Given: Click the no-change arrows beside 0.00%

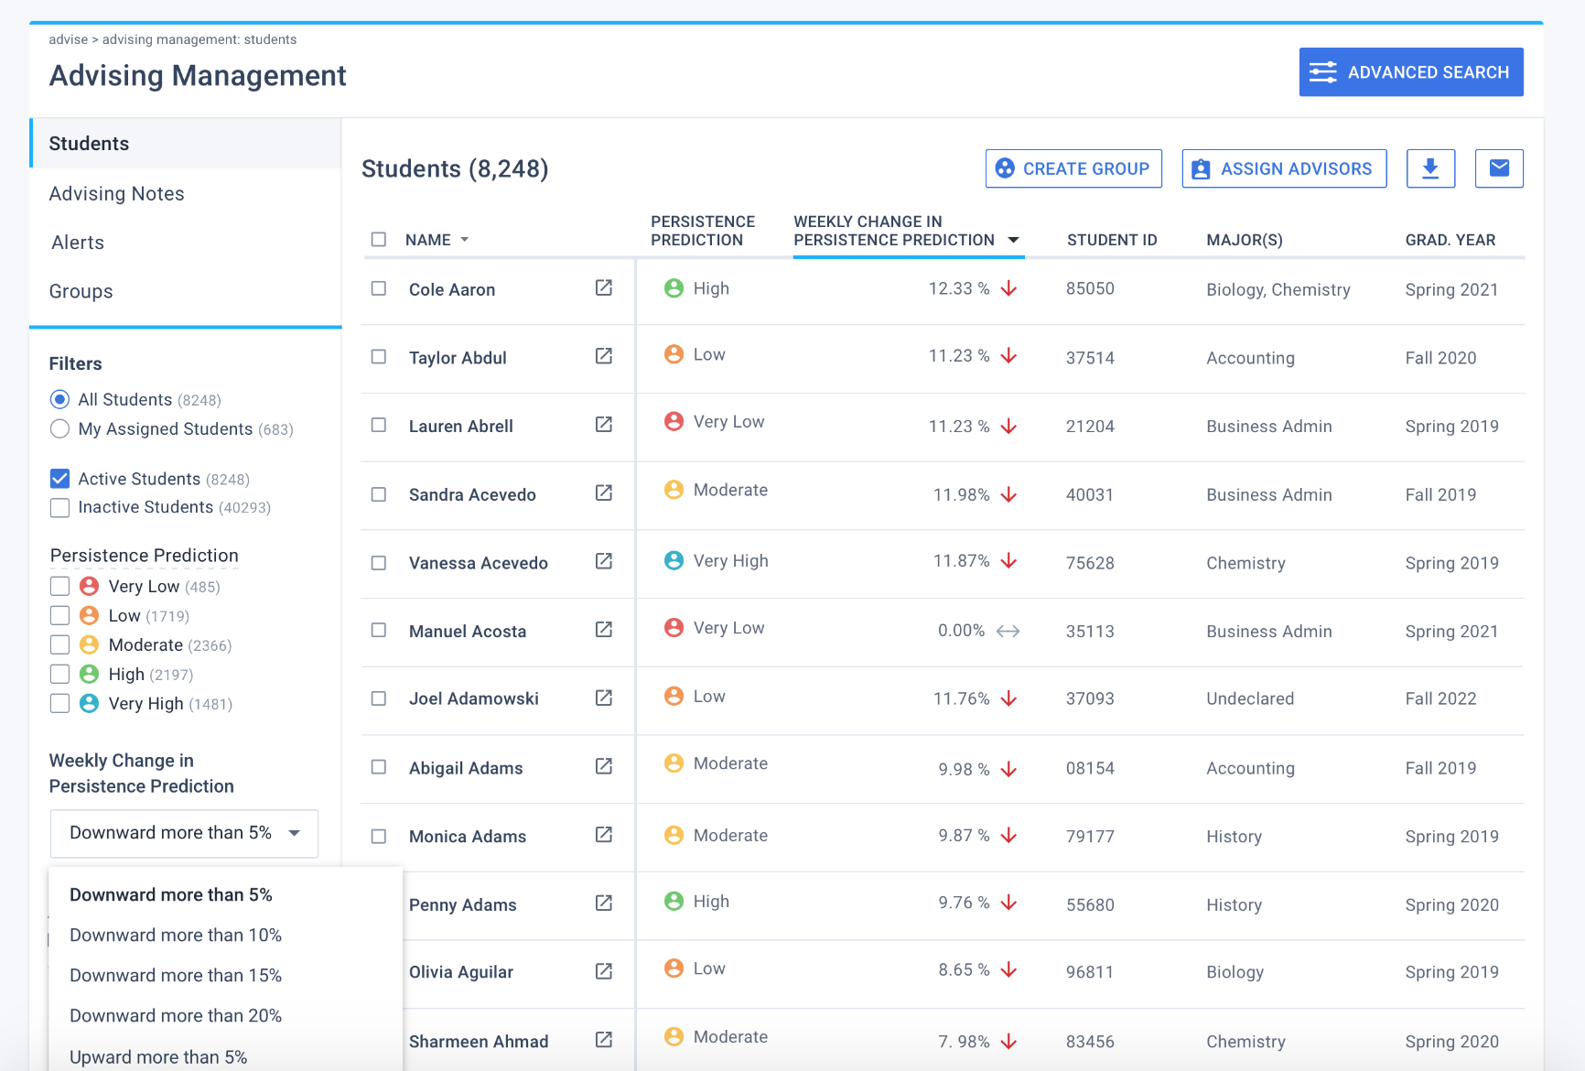Looking at the screenshot, I should (x=1008, y=631).
